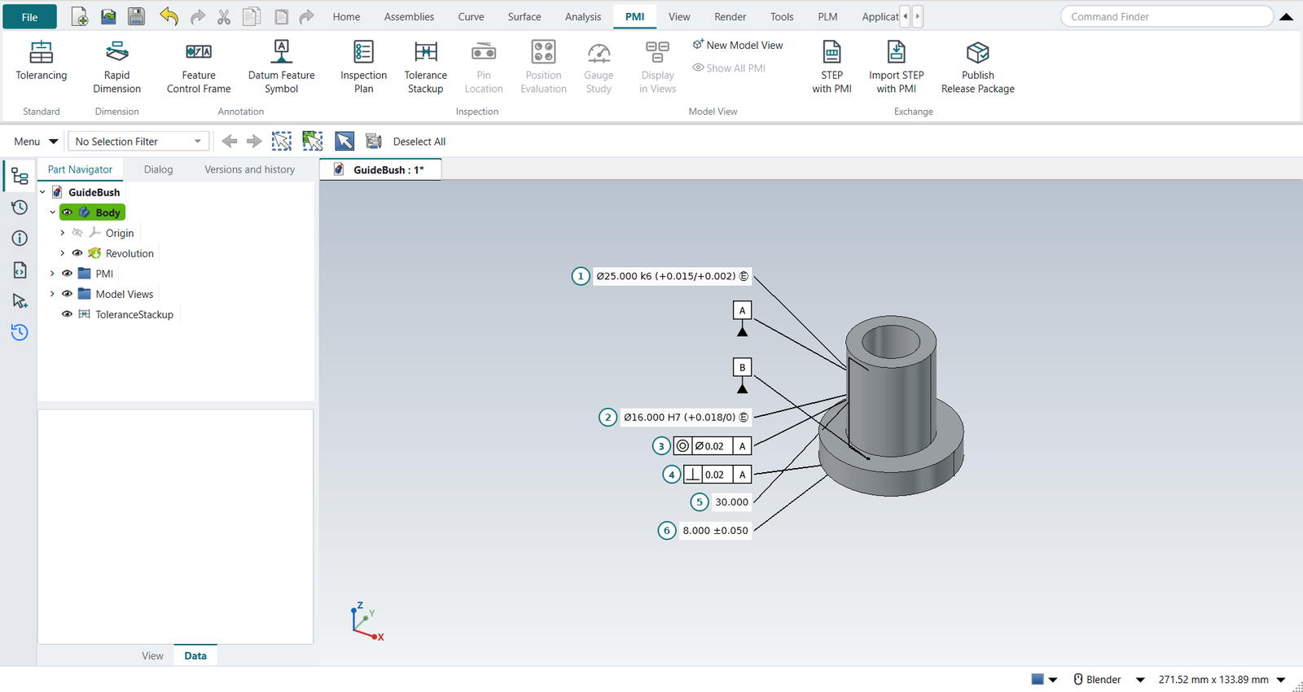This screenshot has width=1303, height=692.
Task: Open the Blender status bar dropdown
Action: (1140, 680)
